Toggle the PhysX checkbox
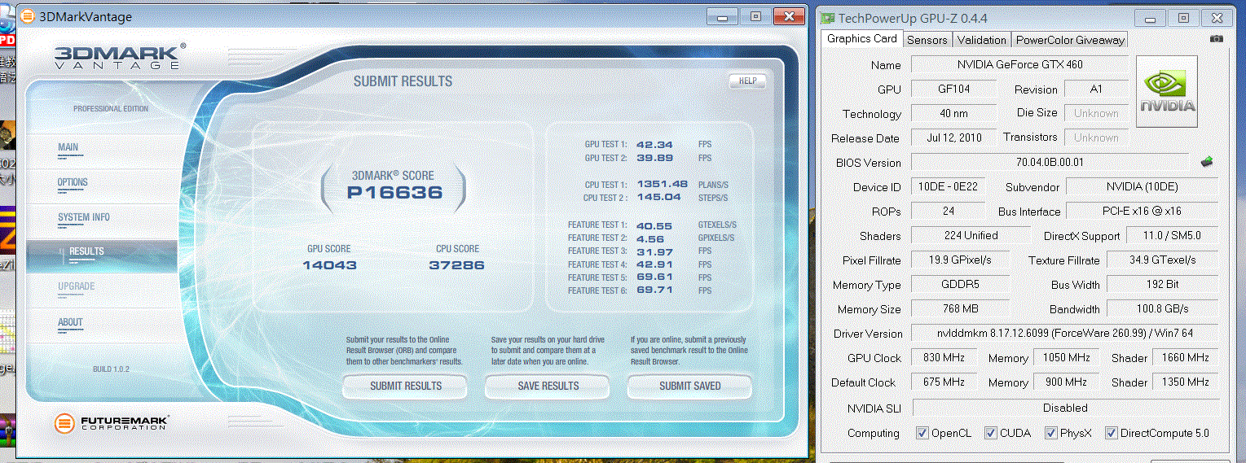Viewport: 1246px width, 463px height. point(1050,433)
